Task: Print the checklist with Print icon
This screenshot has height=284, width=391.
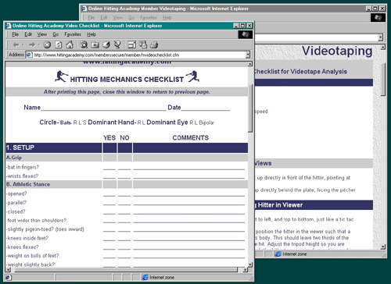Action: coord(154,45)
